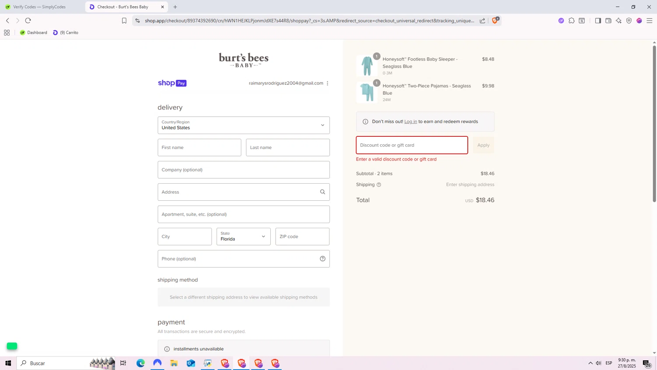The image size is (657, 370).
Task: Bookmark this page icon
Action: coord(124,21)
